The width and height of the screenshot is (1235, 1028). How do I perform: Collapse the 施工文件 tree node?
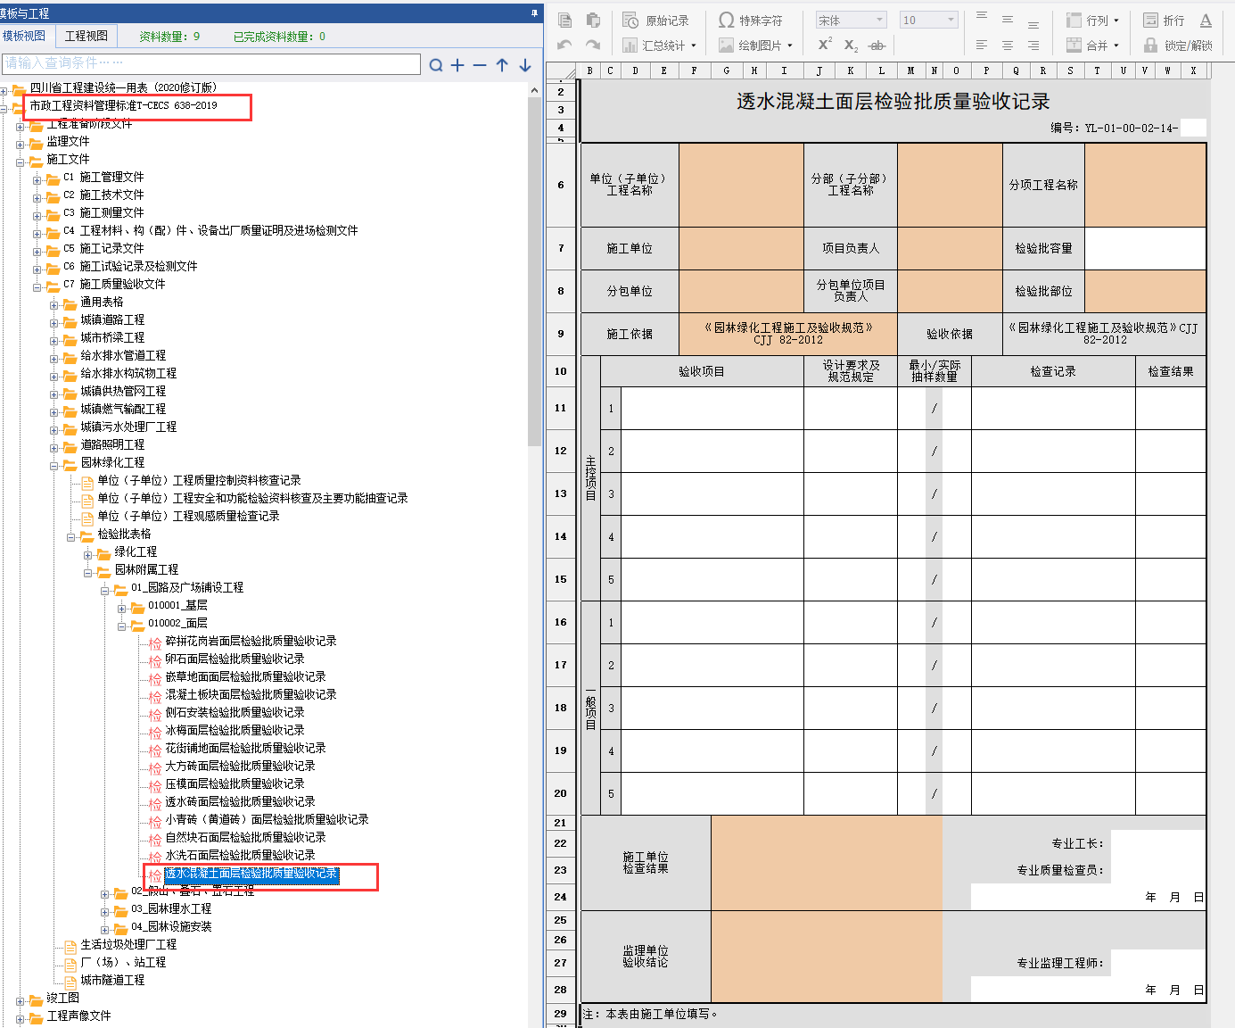[x=21, y=162]
